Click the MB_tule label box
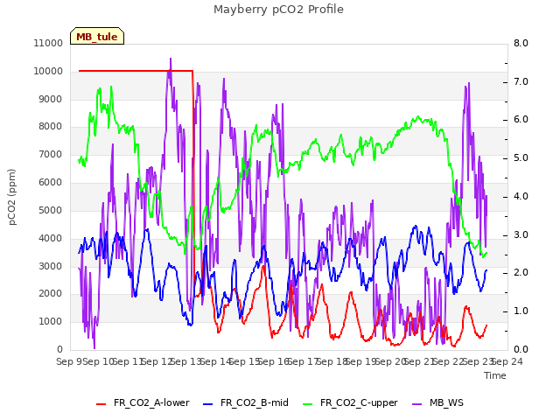560x420 pixels. [x=97, y=36]
